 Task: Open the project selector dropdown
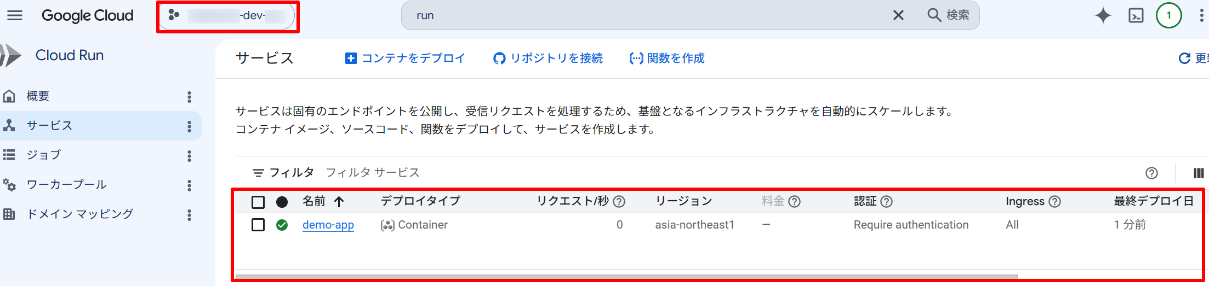[x=228, y=15]
